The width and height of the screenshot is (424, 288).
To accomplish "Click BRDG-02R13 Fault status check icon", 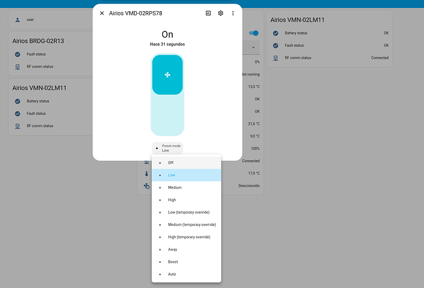I will pos(18,54).
